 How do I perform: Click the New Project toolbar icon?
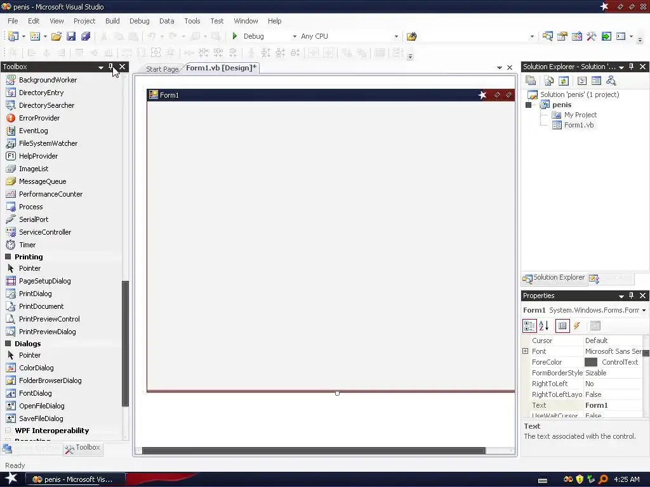(x=13, y=36)
